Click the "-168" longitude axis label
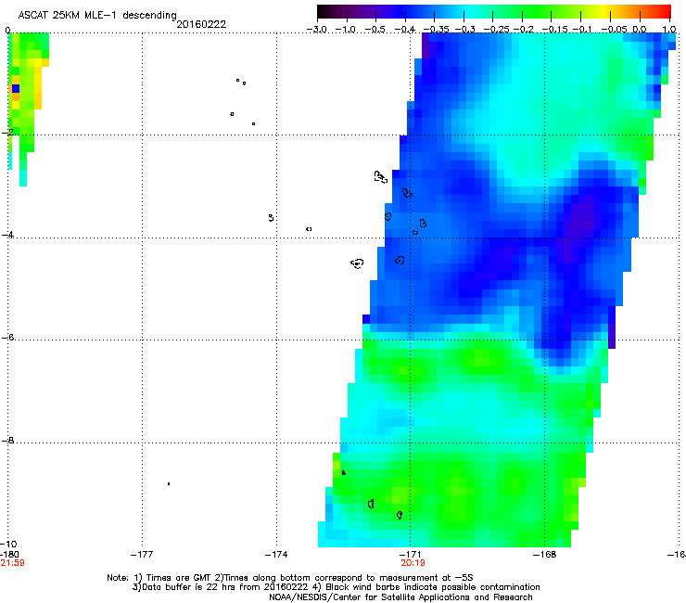The width and height of the screenshot is (686, 603). click(544, 555)
